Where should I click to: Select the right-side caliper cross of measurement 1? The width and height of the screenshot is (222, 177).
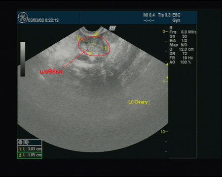coord(106,48)
